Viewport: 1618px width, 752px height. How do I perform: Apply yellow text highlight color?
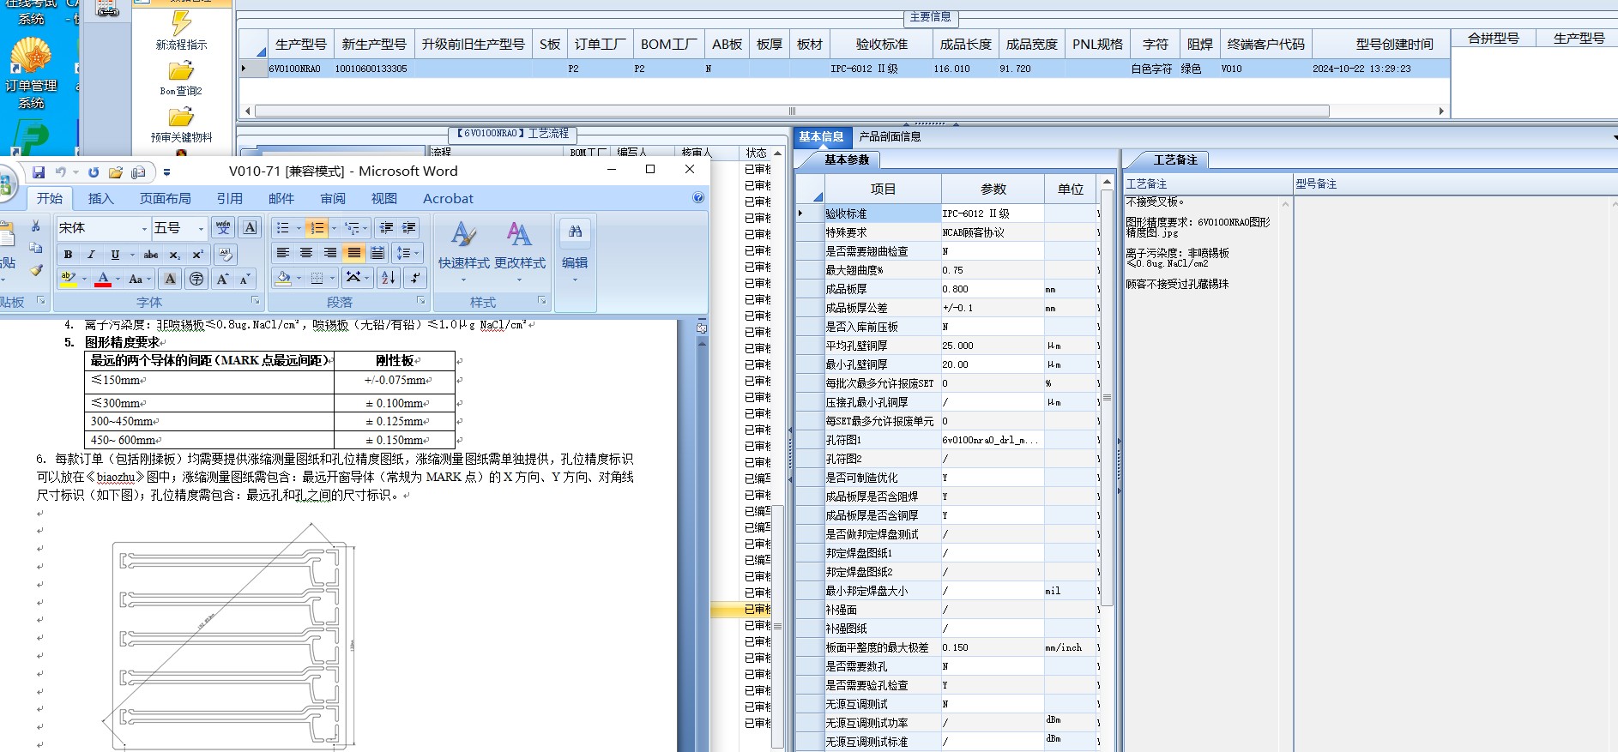click(69, 279)
